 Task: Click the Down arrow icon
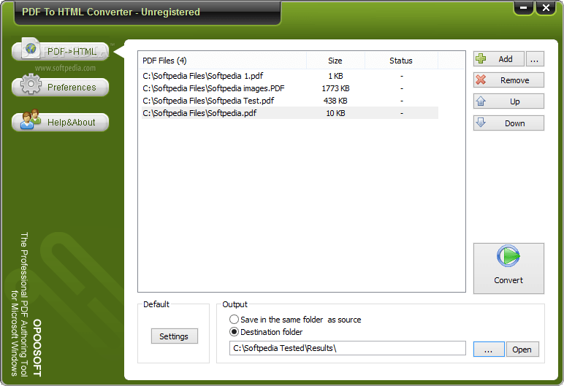click(x=481, y=123)
